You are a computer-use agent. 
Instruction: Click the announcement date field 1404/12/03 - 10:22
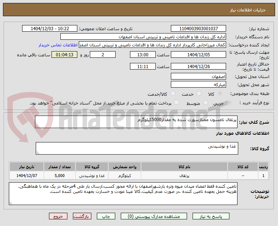50,28
